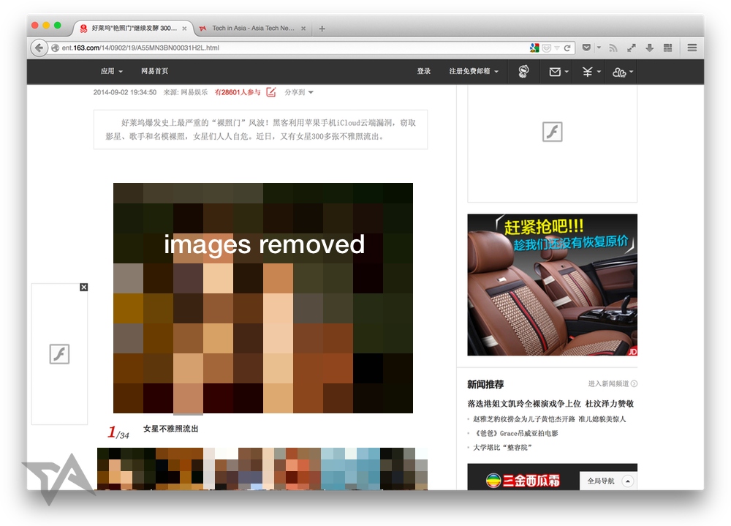Viewport: 731px width, 526px height.
Task: Open the 应用 dropdown menu
Action: click(x=111, y=72)
